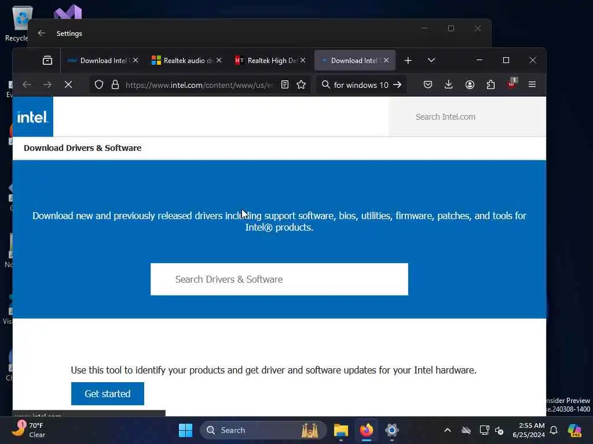Submit search with arrow button
Image resolution: width=593 pixels, height=444 pixels.
coord(397,84)
